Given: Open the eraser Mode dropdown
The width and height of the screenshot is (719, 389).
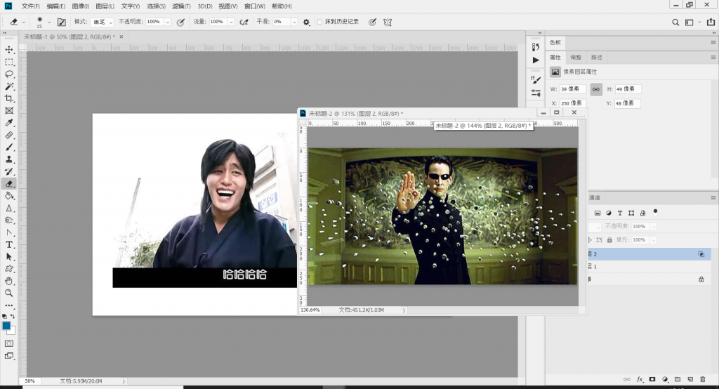Looking at the screenshot, I should (102, 22).
